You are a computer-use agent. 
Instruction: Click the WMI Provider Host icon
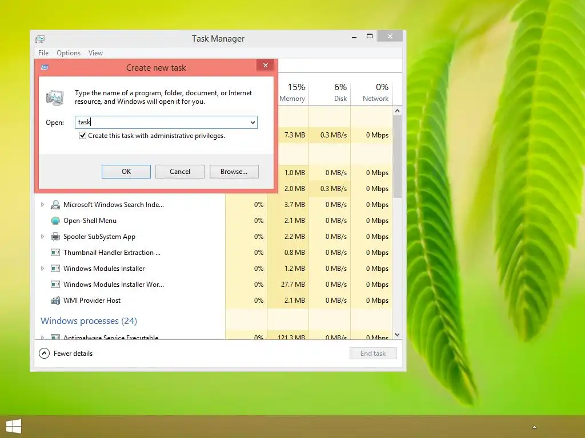55,301
